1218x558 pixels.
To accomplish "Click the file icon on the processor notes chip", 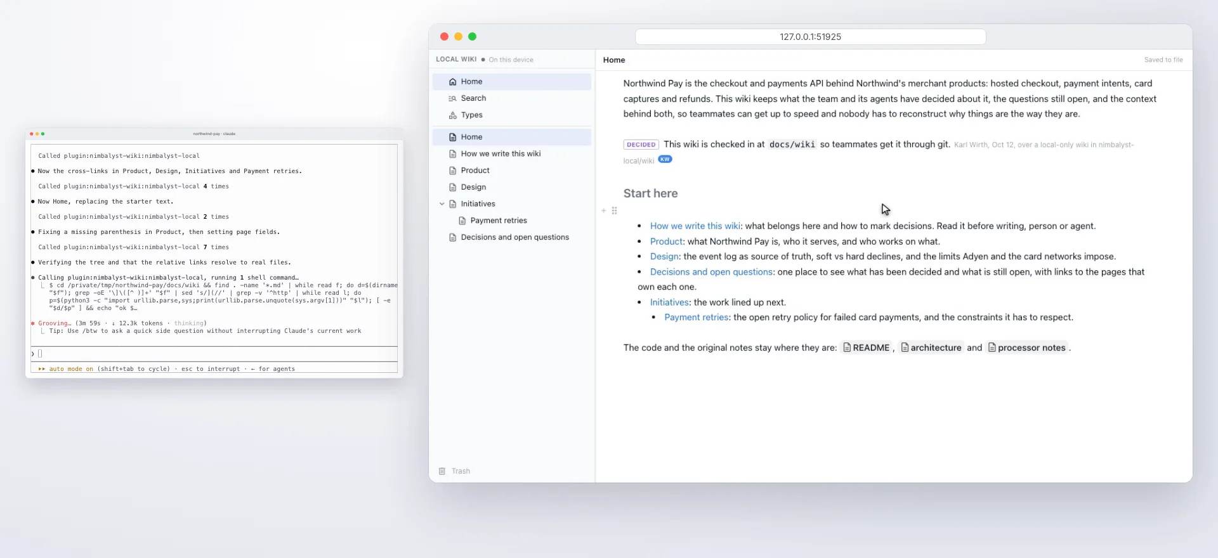I will [x=992, y=347].
